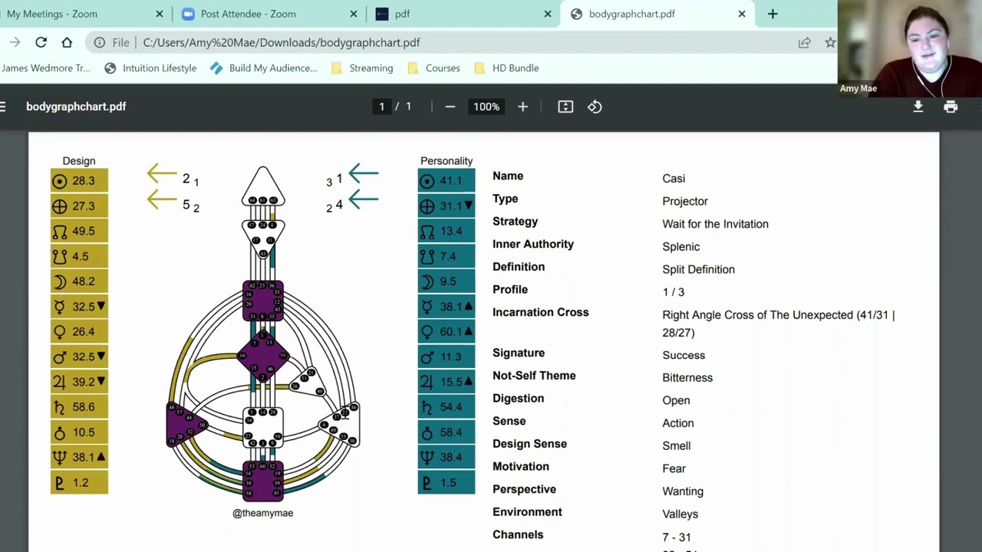982x552 pixels.
Task: Click the Design Earth 27.3 cell
Action: point(79,206)
